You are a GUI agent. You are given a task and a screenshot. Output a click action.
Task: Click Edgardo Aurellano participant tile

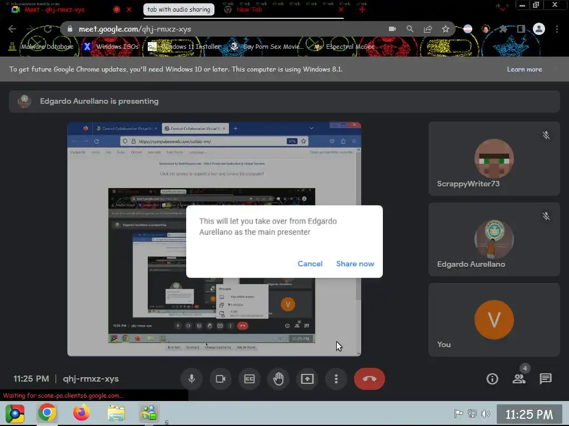coord(494,239)
